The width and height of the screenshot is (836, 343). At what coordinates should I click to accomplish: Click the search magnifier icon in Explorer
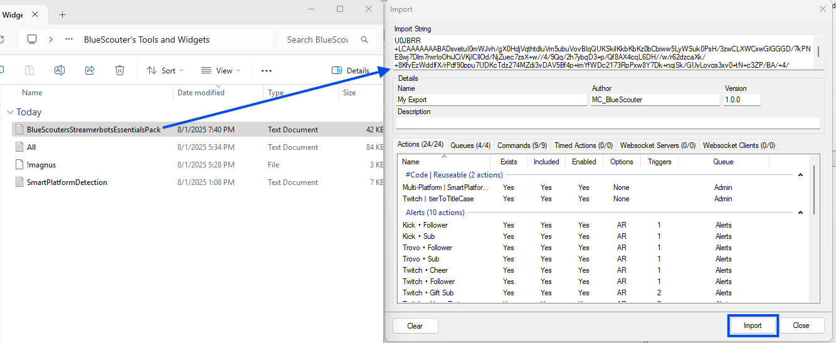coord(364,40)
